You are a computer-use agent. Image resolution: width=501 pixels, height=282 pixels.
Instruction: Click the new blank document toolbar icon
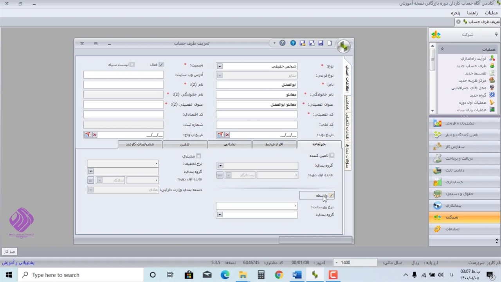[x=330, y=43]
